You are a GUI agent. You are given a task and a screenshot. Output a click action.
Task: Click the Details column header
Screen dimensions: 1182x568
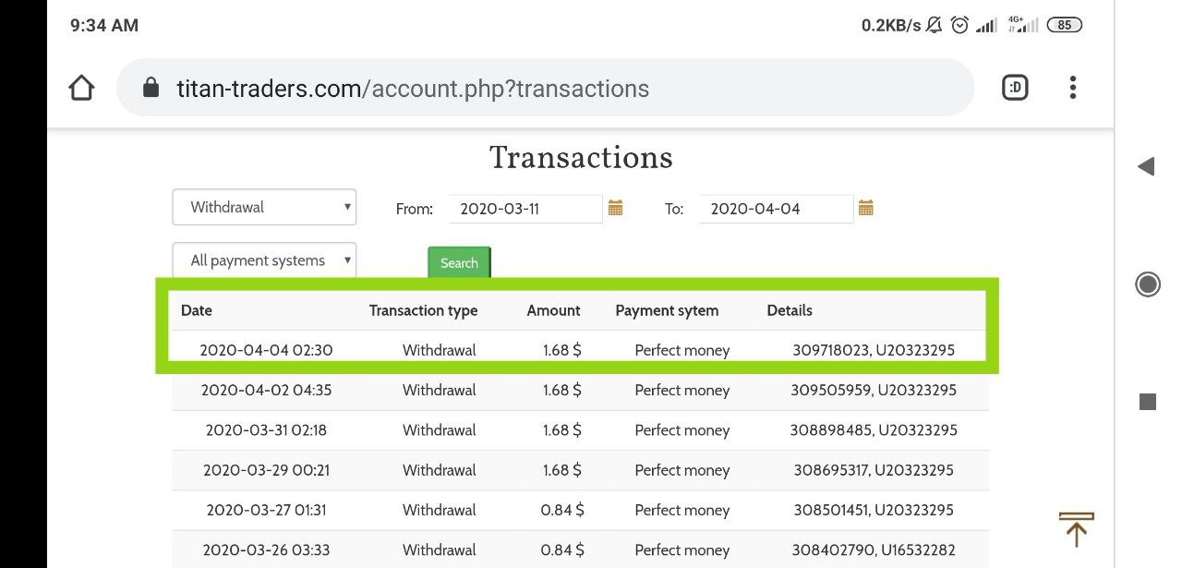click(x=790, y=310)
